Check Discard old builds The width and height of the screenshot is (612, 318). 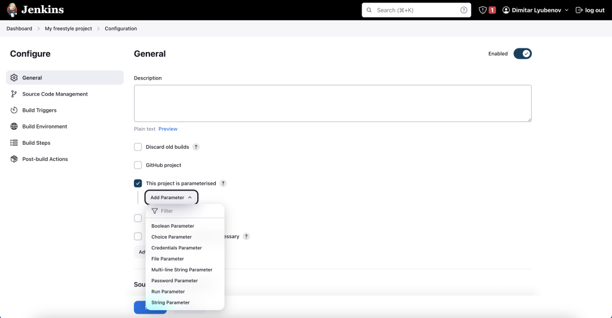pyautogui.click(x=138, y=146)
